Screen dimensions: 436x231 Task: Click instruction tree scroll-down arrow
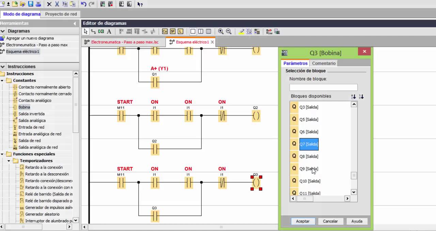76,220
